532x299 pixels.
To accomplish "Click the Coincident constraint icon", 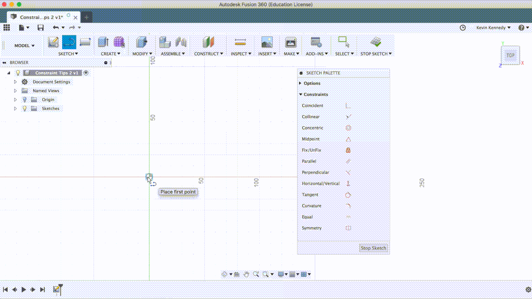I will click(348, 106).
